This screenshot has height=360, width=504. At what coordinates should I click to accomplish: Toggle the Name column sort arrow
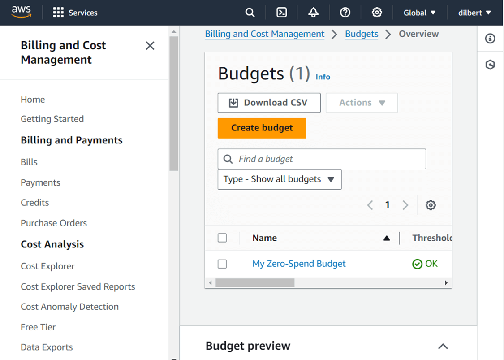[x=387, y=238]
